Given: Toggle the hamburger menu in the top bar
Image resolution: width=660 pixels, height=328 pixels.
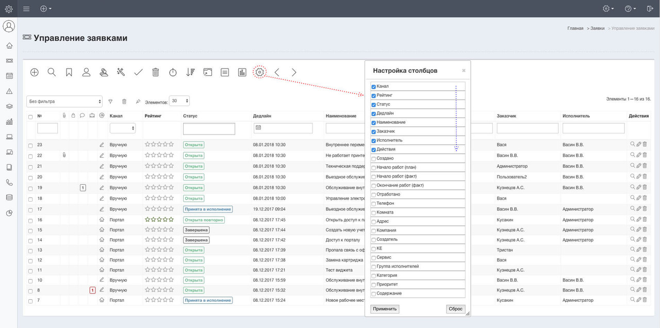Looking at the screenshot, I should 26,9.
